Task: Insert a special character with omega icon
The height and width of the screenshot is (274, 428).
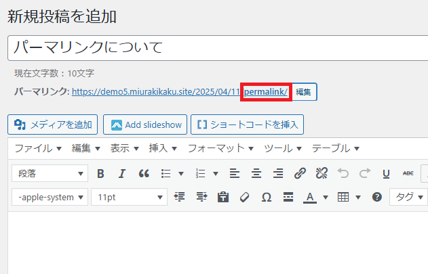Action: (267, 197)
